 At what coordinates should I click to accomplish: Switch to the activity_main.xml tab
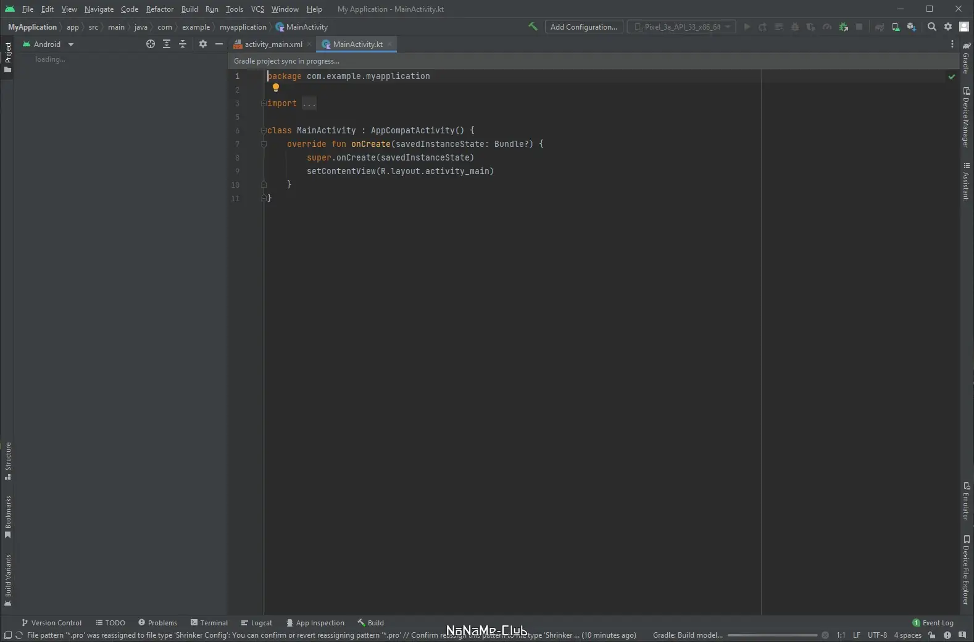pos(273,44)
